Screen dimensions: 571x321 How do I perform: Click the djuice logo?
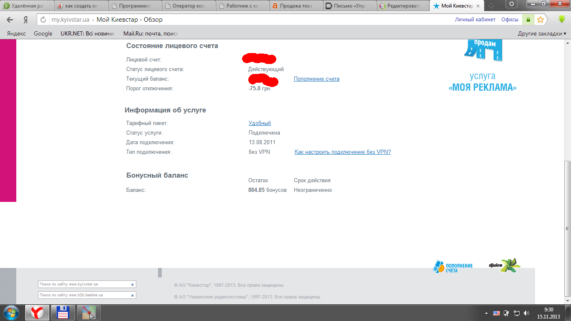[x=505, y=265]
